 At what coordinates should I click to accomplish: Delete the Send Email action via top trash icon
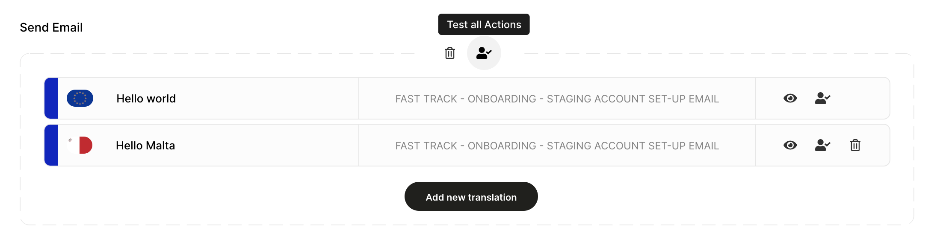pyautogui.click(x=449, y=53)
